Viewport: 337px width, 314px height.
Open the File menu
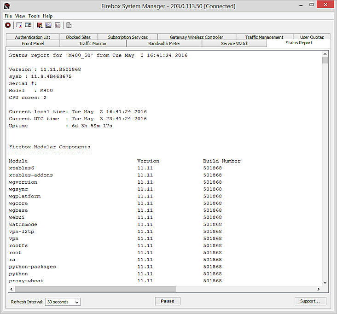point(8,16)
